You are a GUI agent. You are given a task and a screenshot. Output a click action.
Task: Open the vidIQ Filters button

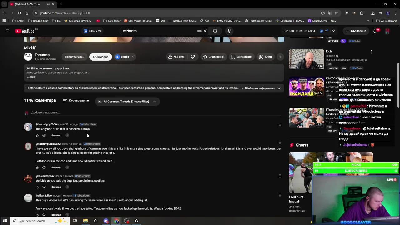click(x=92, y=31)
